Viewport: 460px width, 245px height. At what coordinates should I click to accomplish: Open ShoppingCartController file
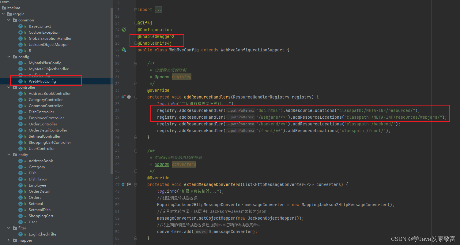pos(50,143)
